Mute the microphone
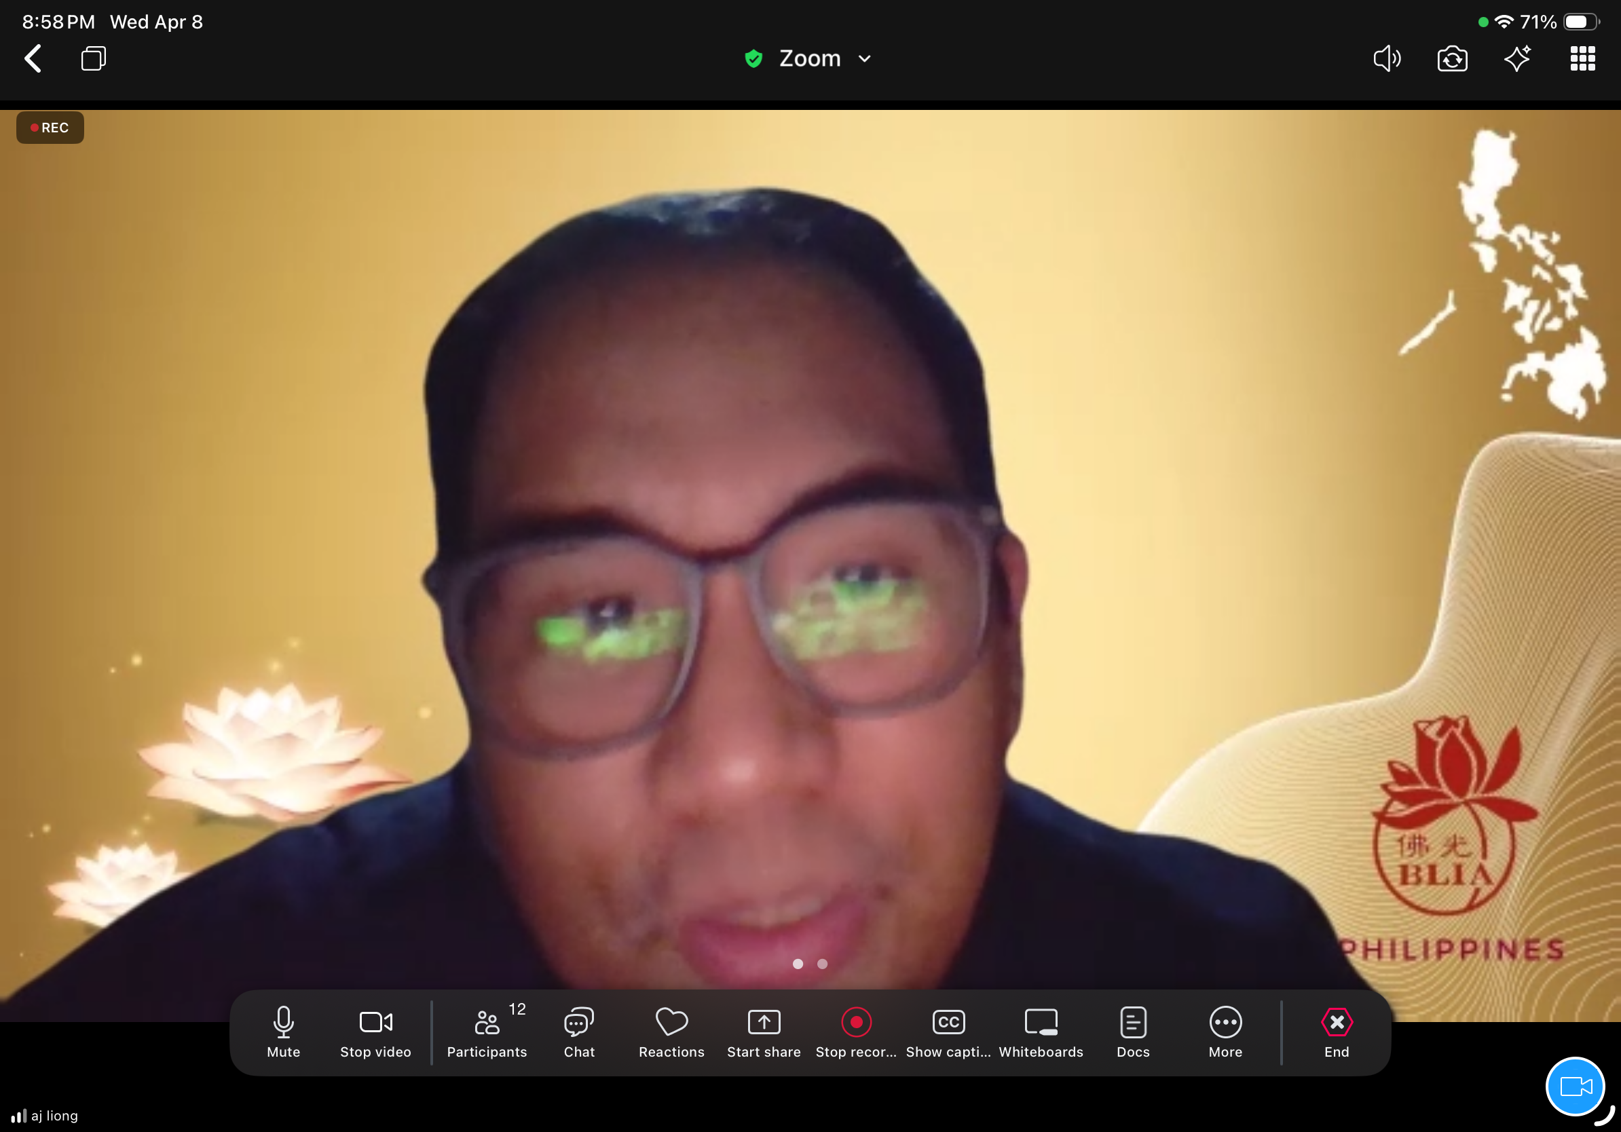1621x1132 pixels. pos(283,1031)
